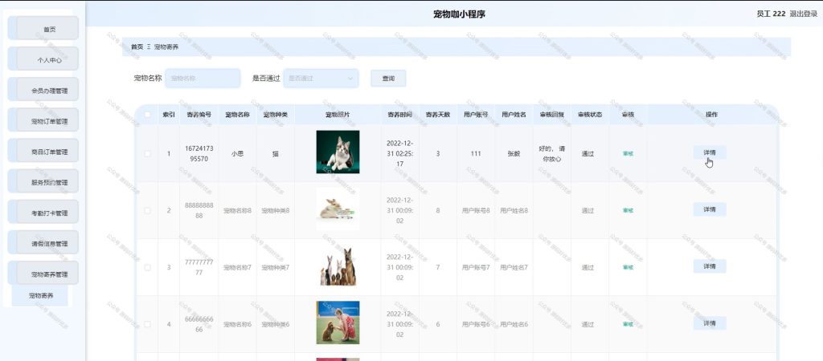This screenshot has width=823, height=361.
Task: Check the row 2 checkbox for 宠物名称8
Action: pos(147,210)
